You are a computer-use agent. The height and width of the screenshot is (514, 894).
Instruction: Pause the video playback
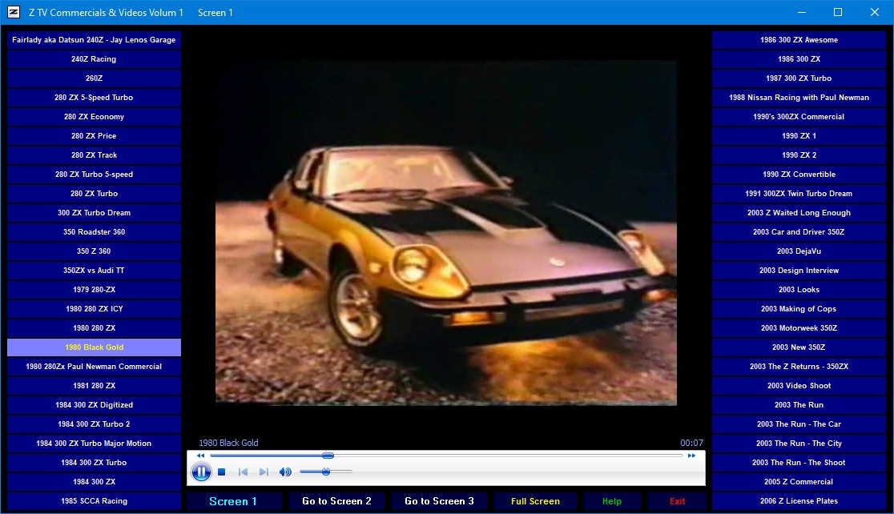coord(201,472)
